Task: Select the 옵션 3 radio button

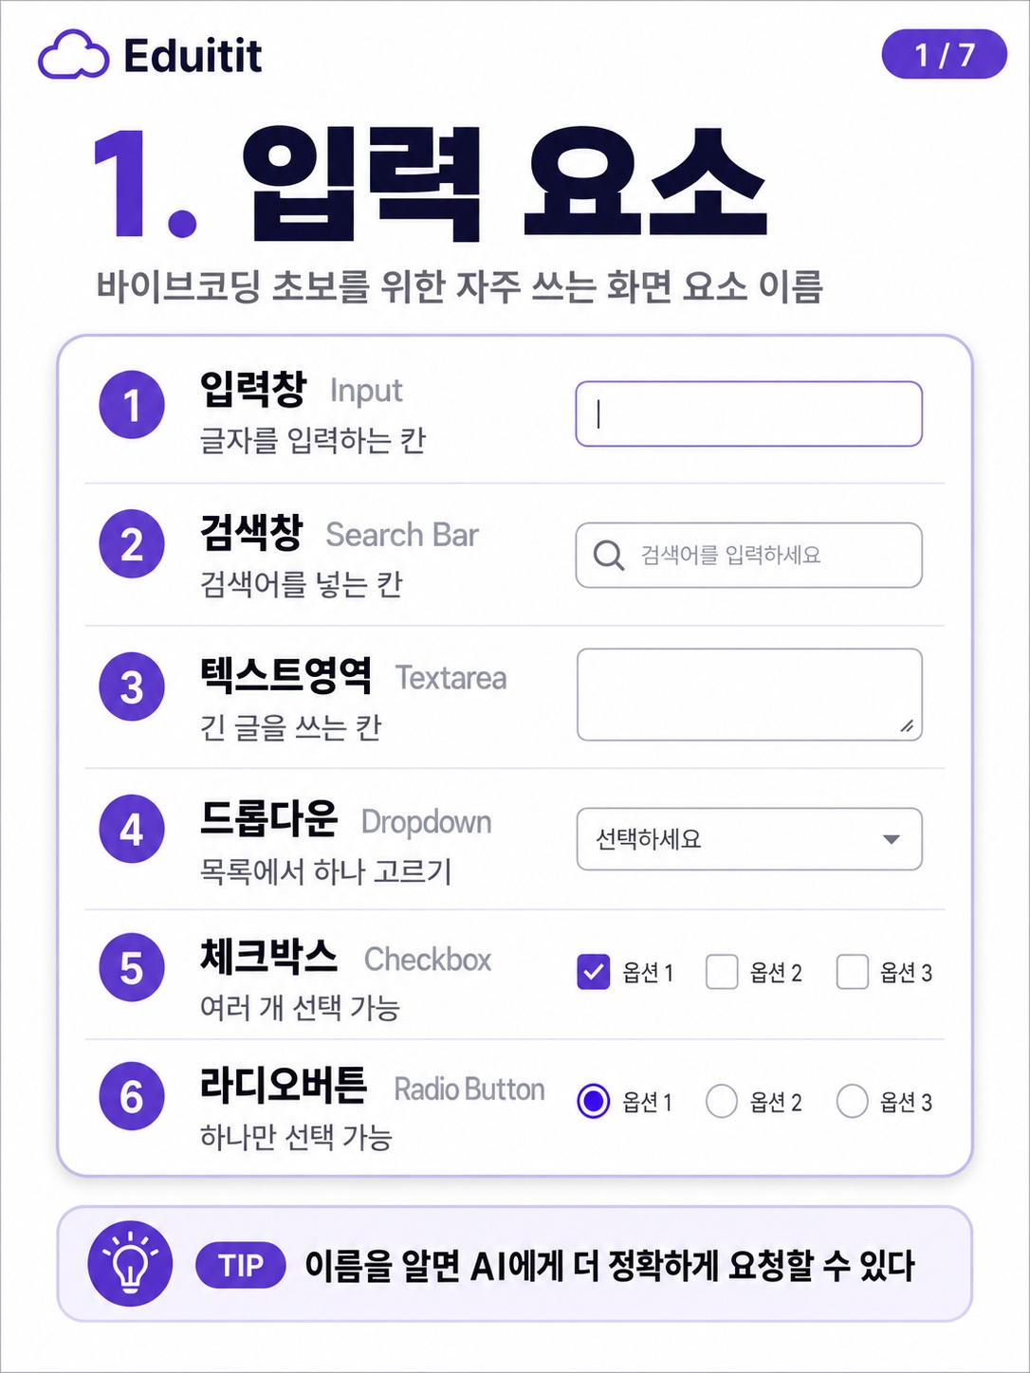Action: 852,1101
